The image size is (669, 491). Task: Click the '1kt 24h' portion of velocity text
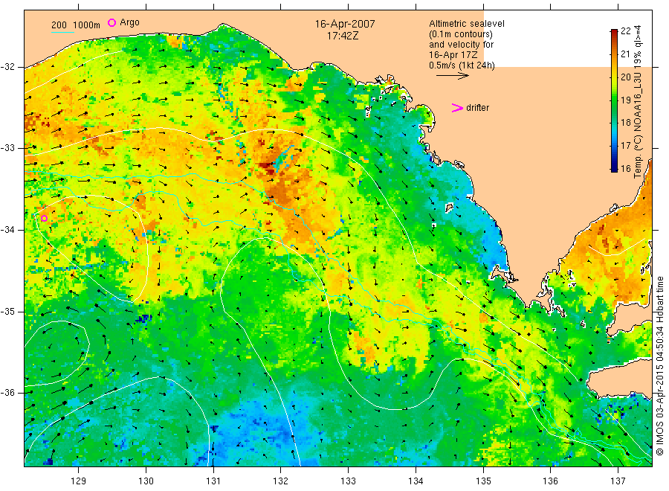pos(476,65)
